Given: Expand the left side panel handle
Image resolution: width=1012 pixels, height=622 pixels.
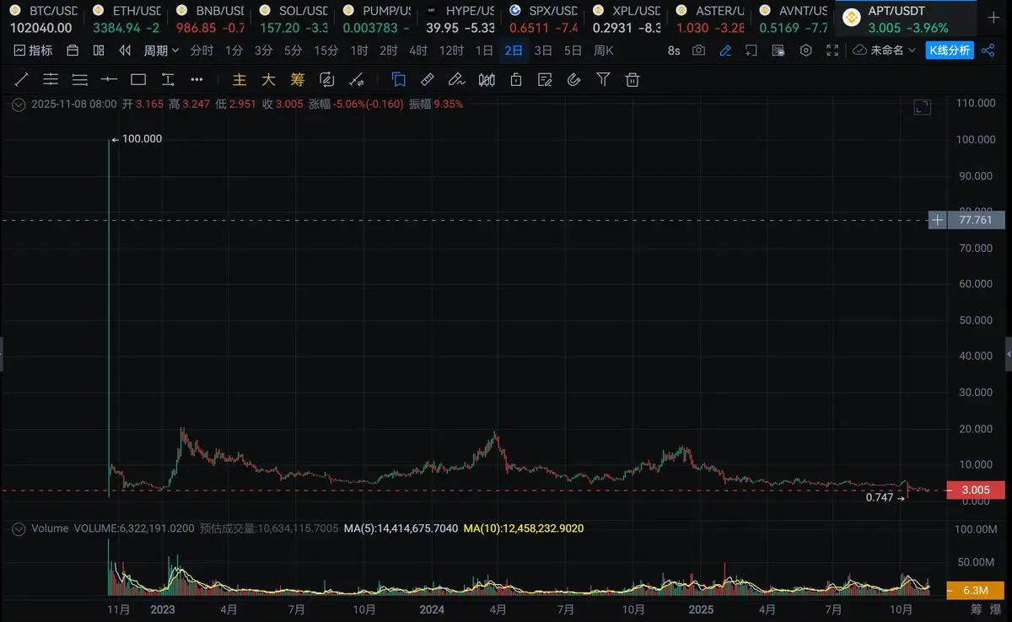Looking at the screenshot, I should pos(3,354).
